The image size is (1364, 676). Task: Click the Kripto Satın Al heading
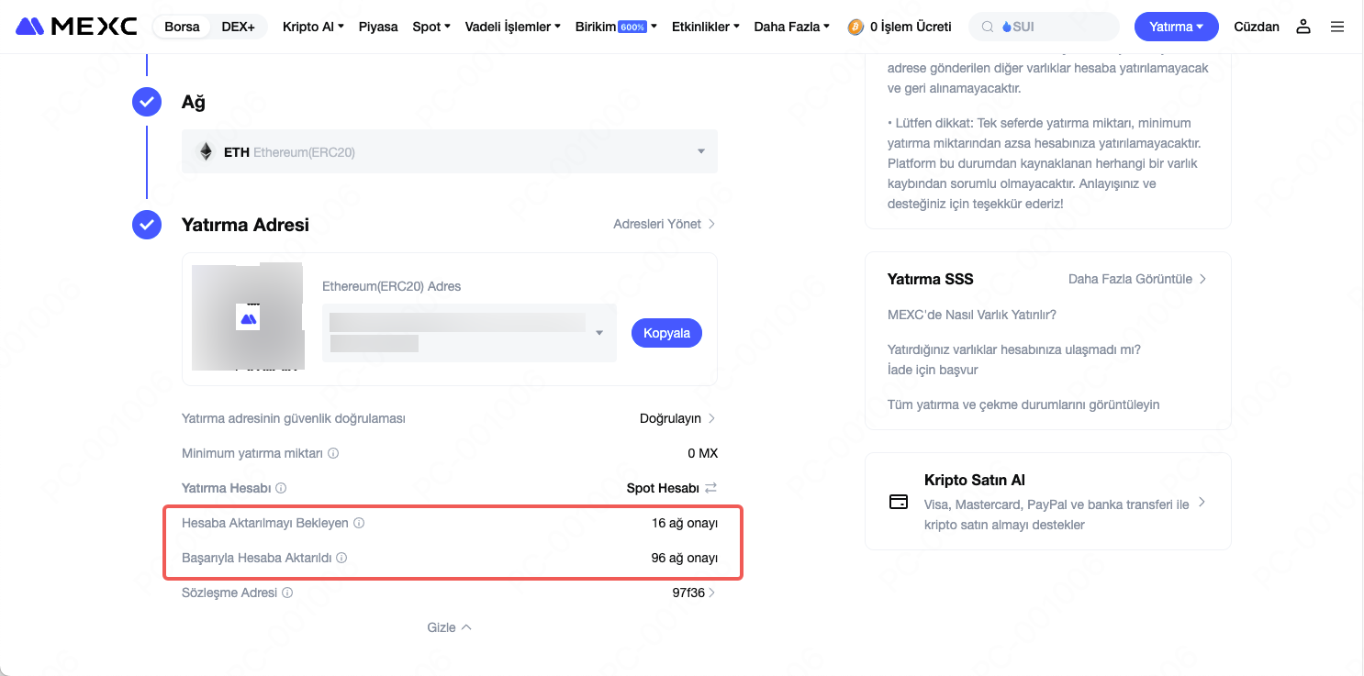pos(975,480)
